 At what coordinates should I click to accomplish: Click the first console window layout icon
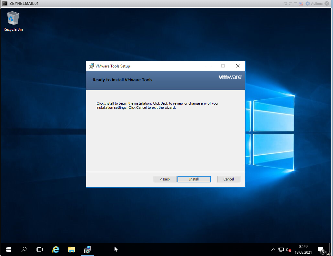[x=285, y=4]
